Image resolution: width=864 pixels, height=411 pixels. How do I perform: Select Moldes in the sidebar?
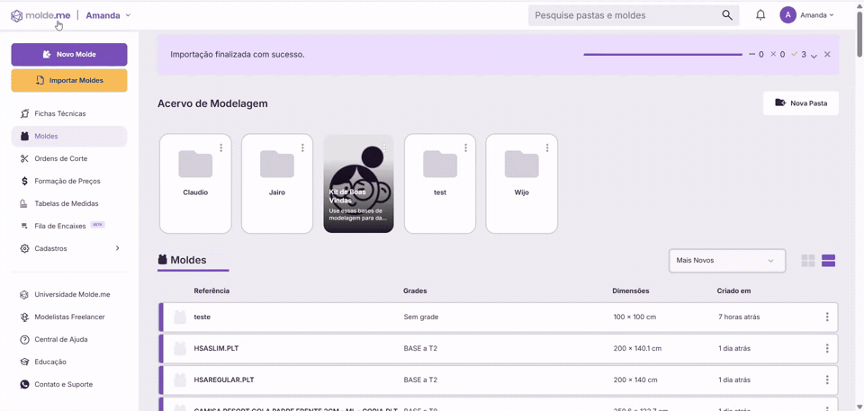pos(69,136)
